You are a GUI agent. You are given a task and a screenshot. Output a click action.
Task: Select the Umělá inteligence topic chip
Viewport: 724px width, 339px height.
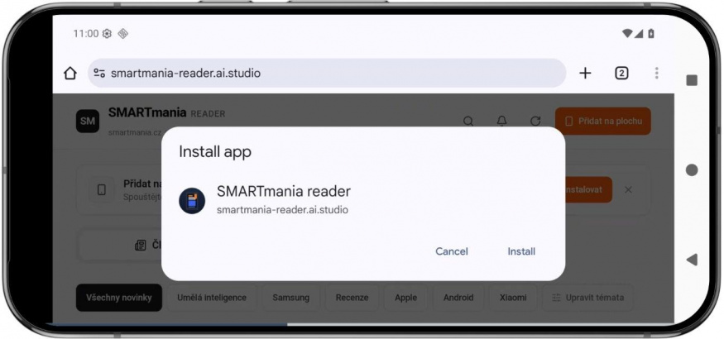[x=212, y=298]
